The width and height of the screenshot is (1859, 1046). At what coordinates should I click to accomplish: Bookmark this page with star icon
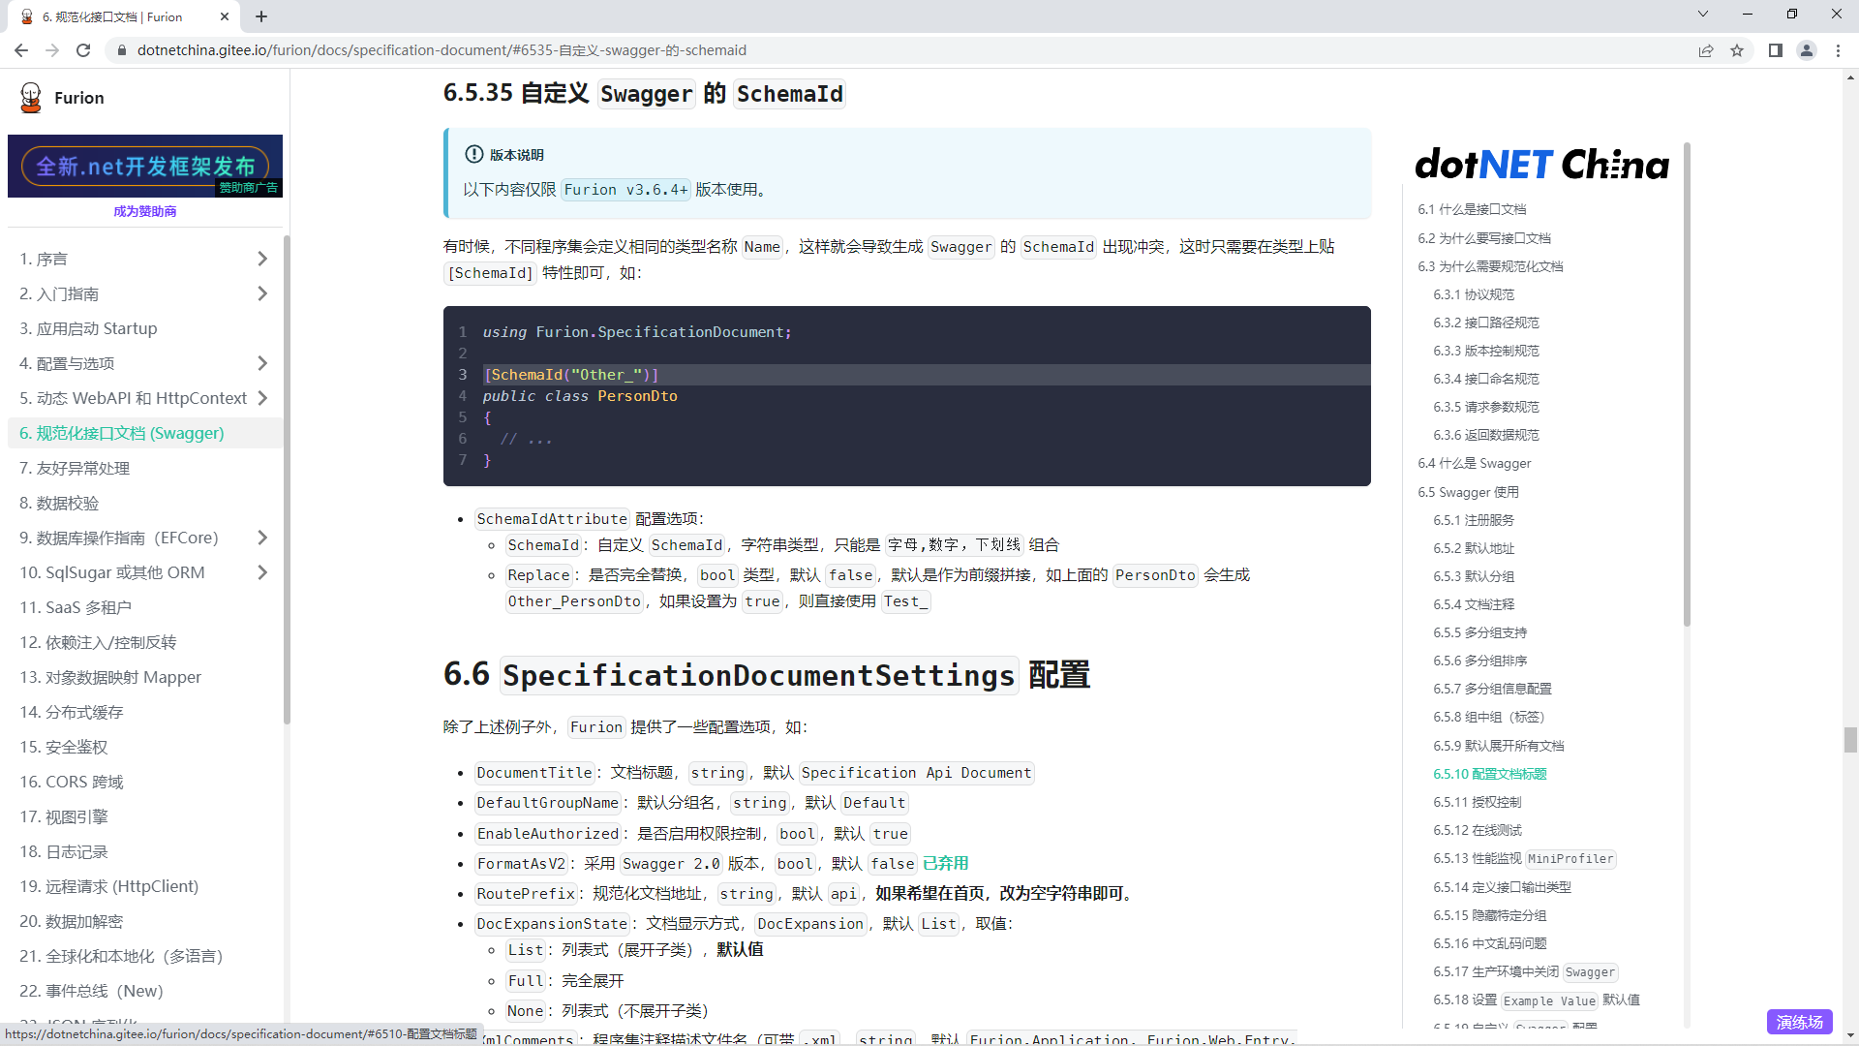coord(1737,50)
